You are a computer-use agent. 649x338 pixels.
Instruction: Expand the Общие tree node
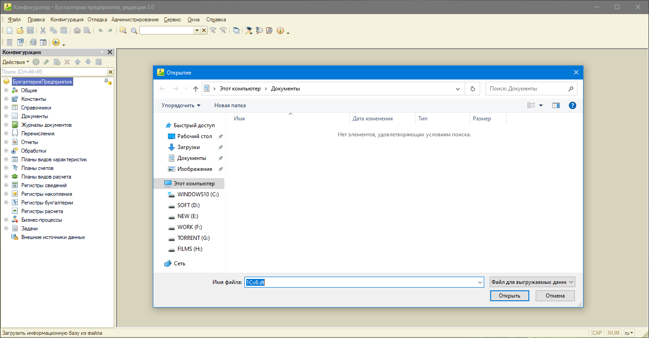click(6, 90)
